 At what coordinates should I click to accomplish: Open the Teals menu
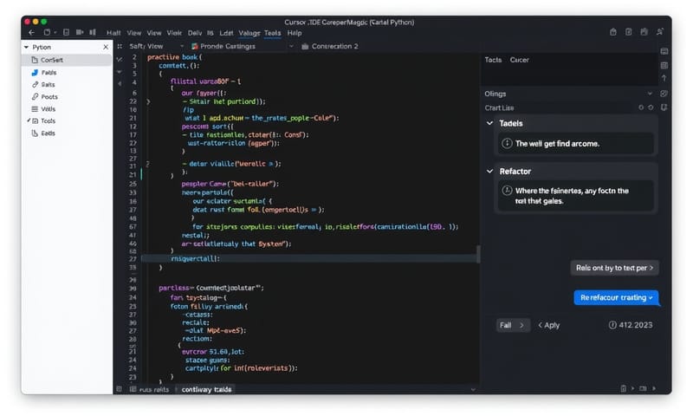272,33
